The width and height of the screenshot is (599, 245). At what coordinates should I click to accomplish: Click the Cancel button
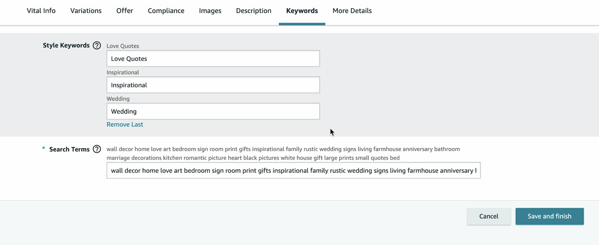click(x=488, y=216)
